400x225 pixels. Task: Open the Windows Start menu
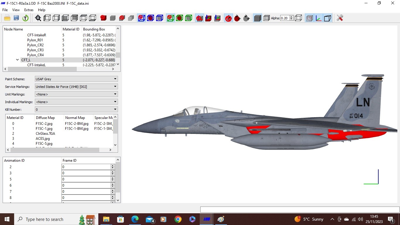click(7, 219)
